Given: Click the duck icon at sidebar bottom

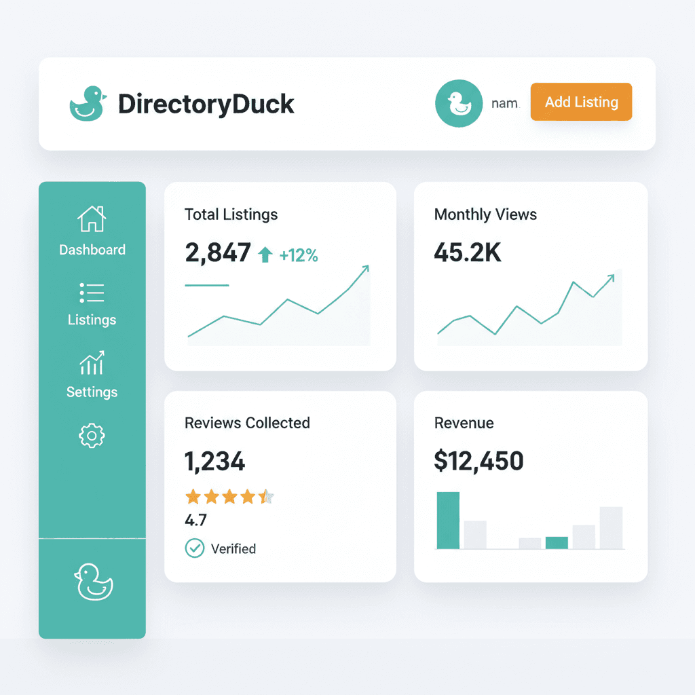Looking at the screenshot, I should point(92,582).
